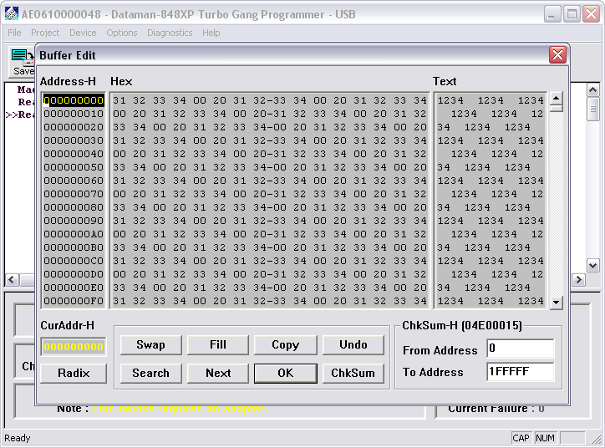This screenshot has width=605, height=448.
Task: Minimize the Dataman main window
Action: tap(552, 14)
